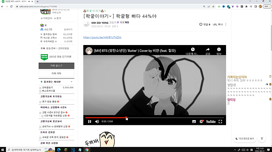This screenshot has height=152, width=272.
Task: Go back in the browser
Action: click(x=2, y=6)
